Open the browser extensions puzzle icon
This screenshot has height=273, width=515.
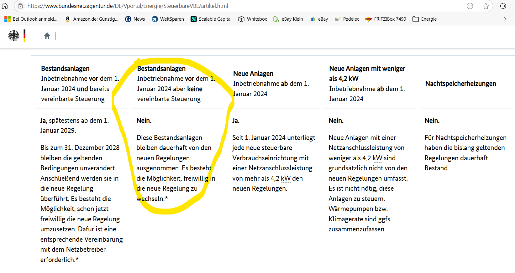503,6
